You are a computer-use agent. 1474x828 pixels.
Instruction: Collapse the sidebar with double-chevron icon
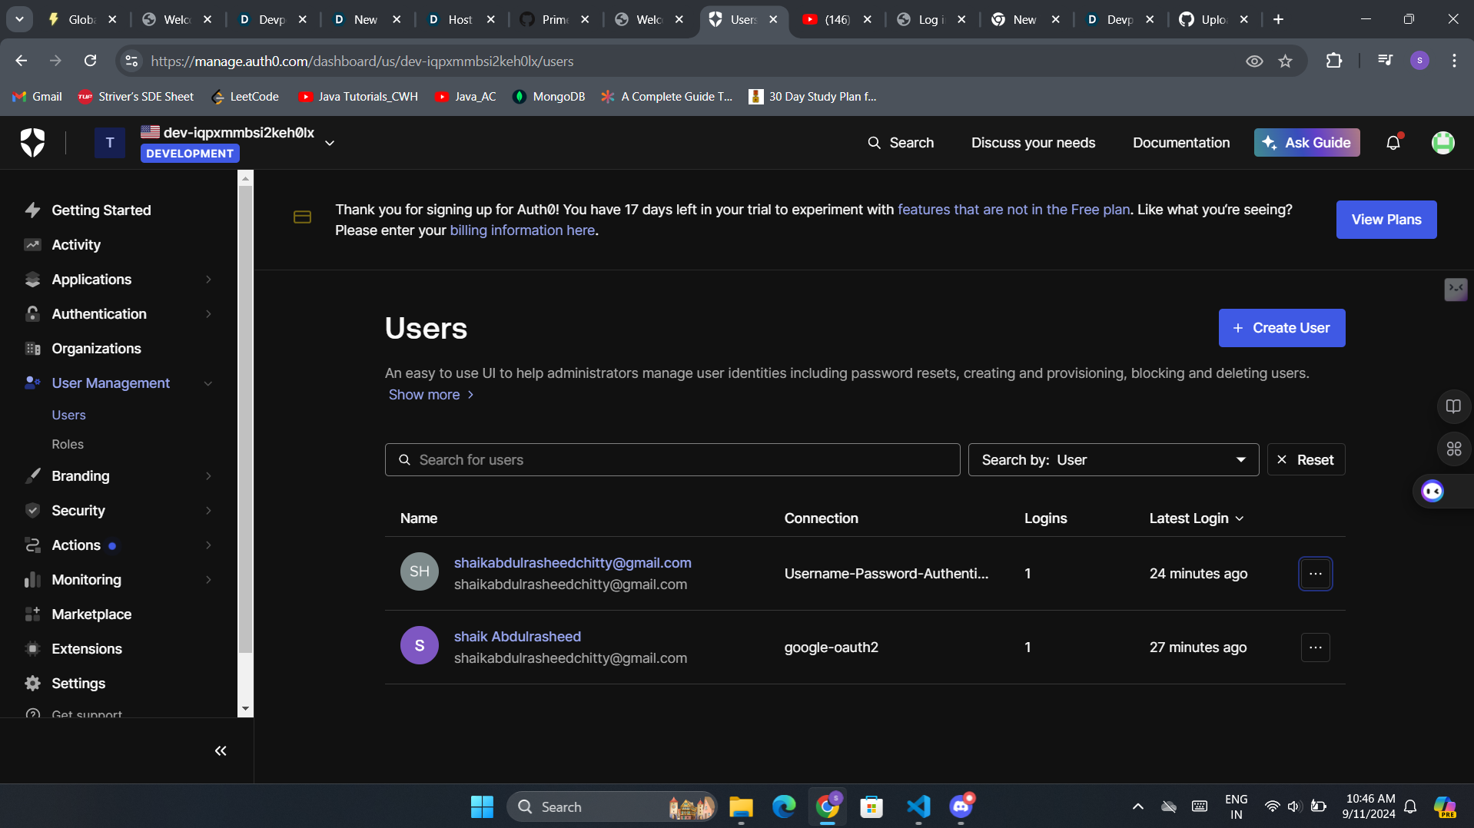point(221,750)
